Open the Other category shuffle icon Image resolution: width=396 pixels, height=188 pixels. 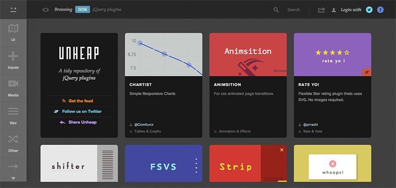click(x=13, y=139)
